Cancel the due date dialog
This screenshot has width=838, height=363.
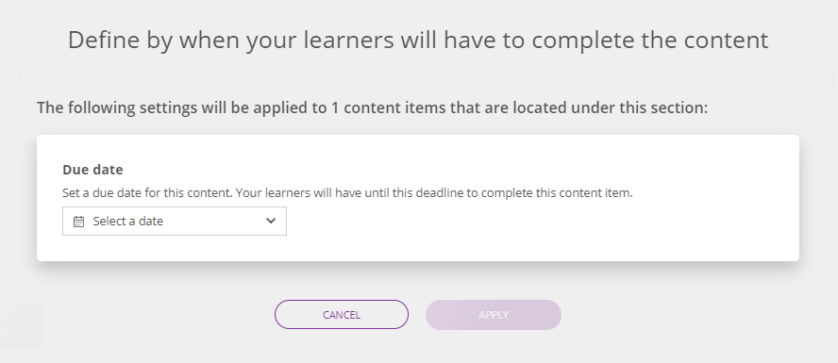(342, 314)
